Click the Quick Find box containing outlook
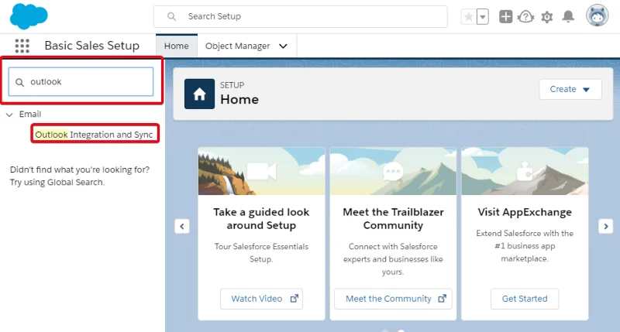This screenshot has height=332, width=620. (81, 82)
